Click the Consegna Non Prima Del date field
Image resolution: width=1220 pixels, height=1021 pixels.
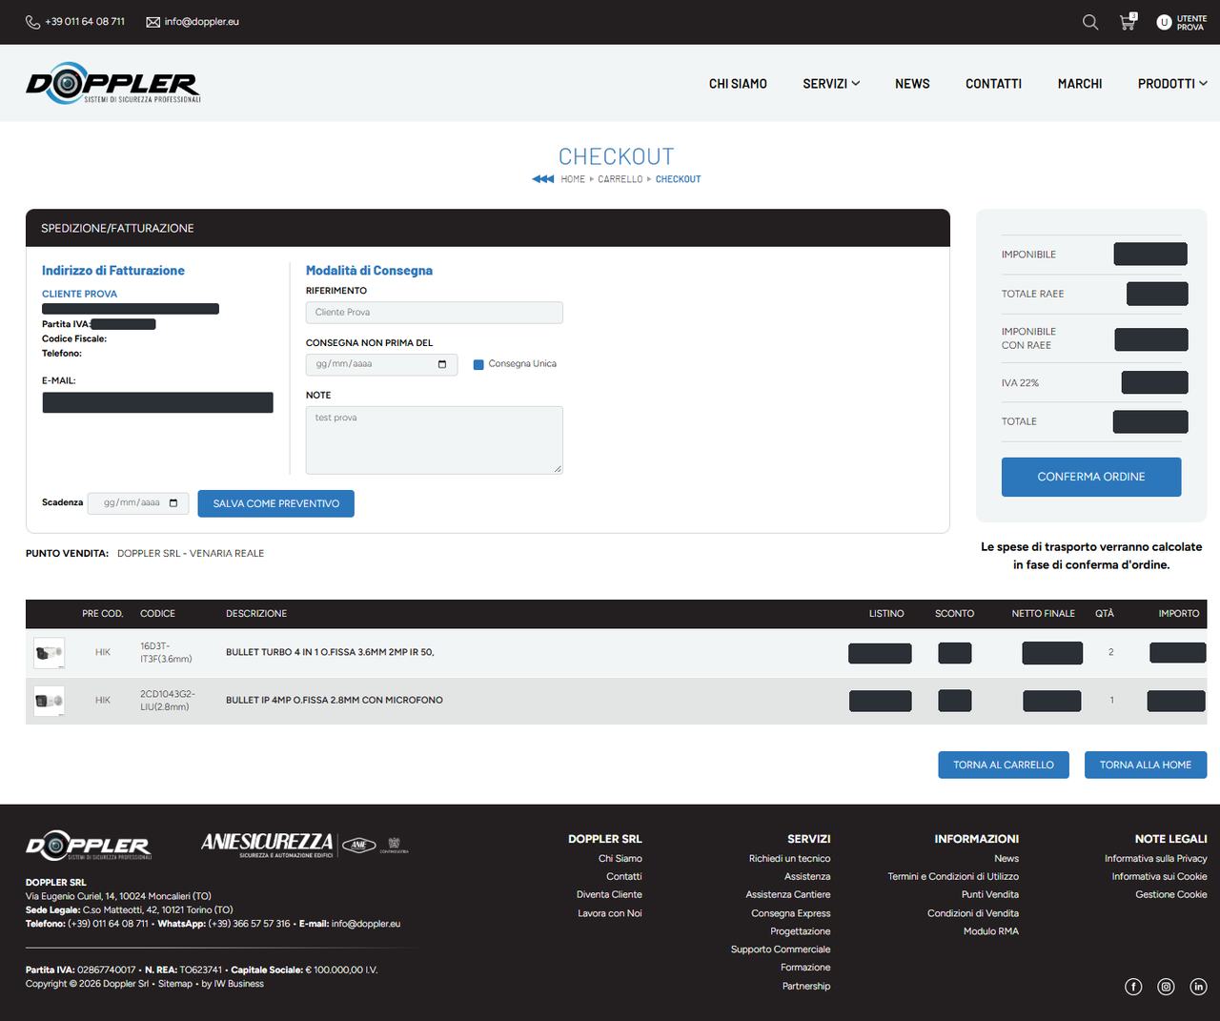point(381,364)
